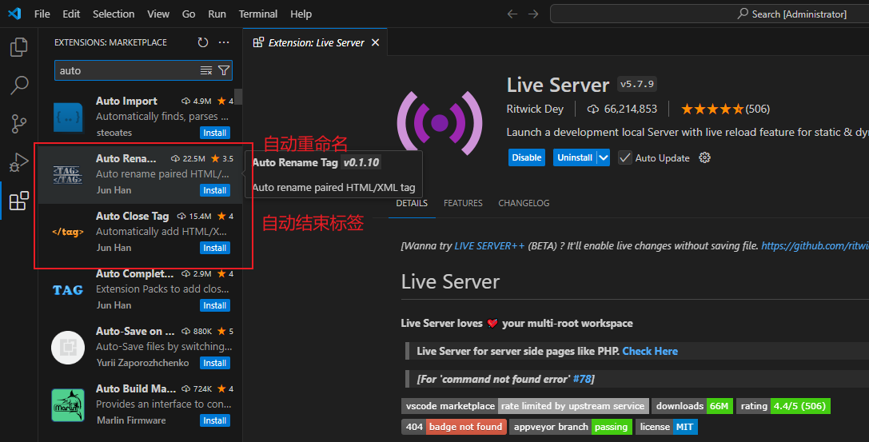Click the Ritwick Dey publisher name
Image resolution: width=869 pixels, height=442 pixels.
point(535,110)
